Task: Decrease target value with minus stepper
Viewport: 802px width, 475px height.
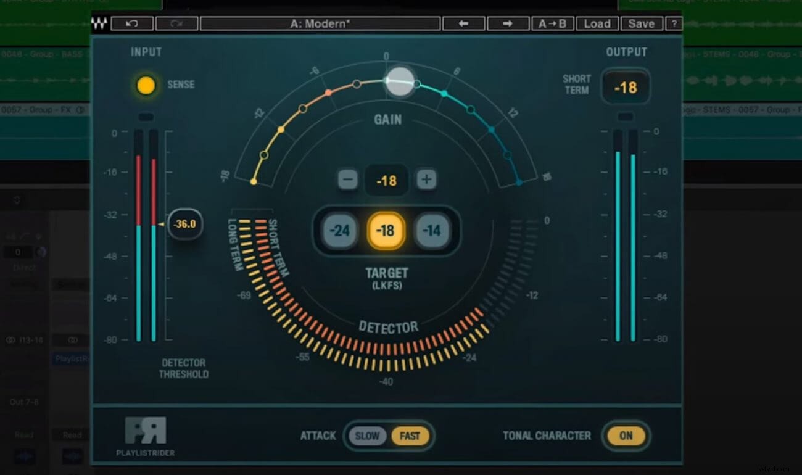Action: [x=347, y=181]
